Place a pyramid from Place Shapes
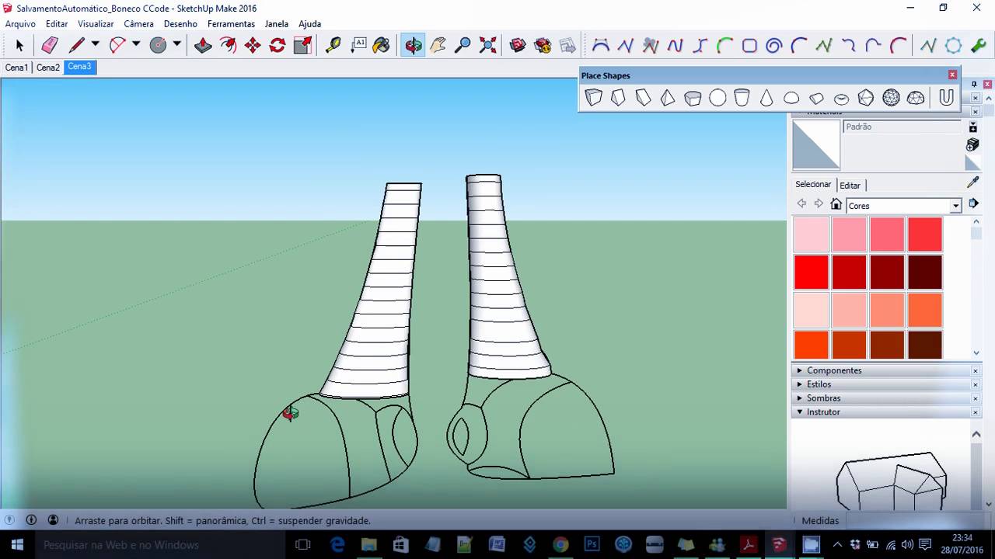 668,98
